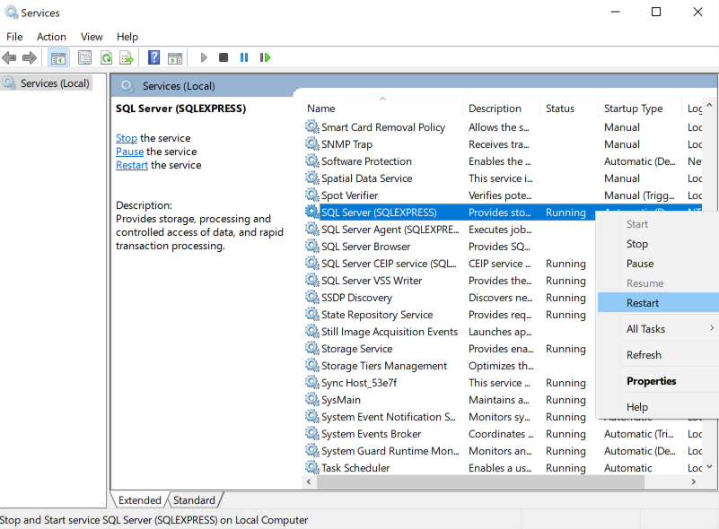Maximize the Services window
Viewport: 719px width, 529px height.
656,12
